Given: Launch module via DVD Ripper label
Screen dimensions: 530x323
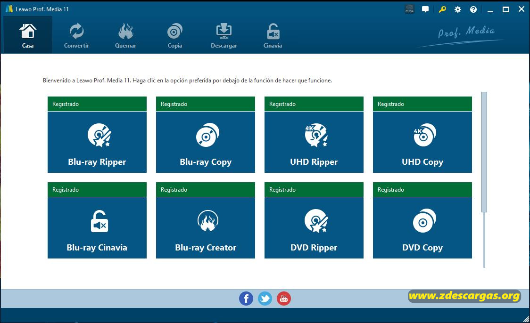Looking at the screenshot, I should tap(314, 248).
